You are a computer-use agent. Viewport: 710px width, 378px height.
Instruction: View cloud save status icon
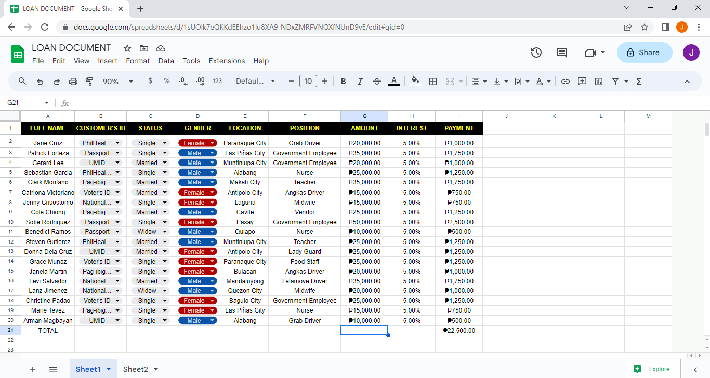pos(161,48)
